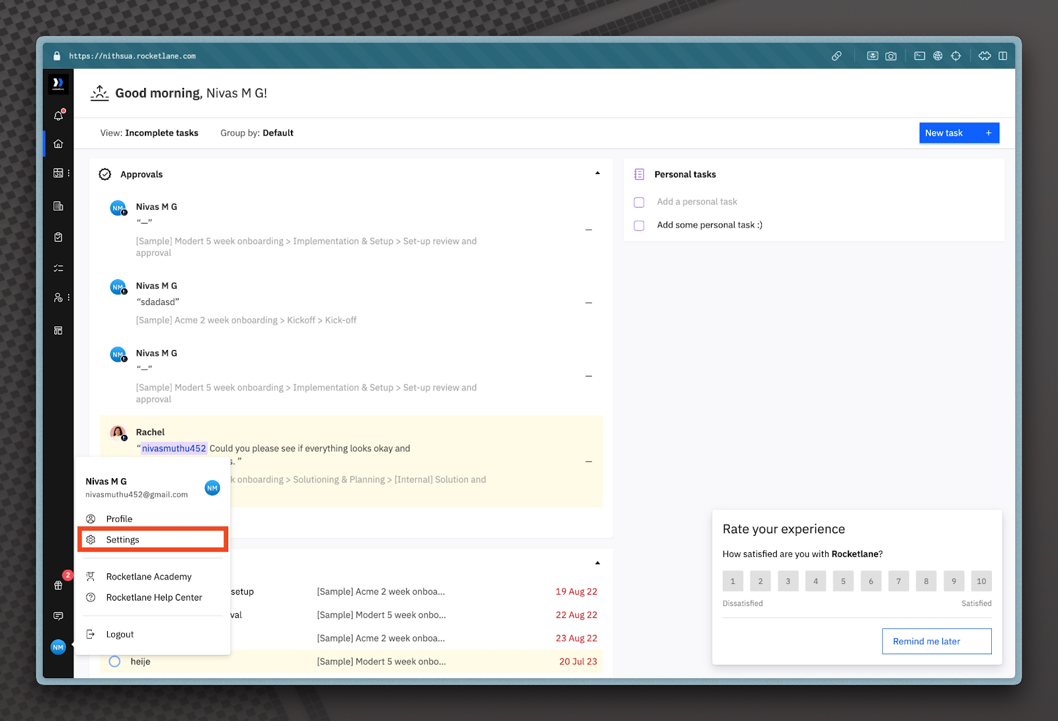The image size is (1058, 721).
Task: Click the Rocketlane logo icon
Action: [58, 84]
